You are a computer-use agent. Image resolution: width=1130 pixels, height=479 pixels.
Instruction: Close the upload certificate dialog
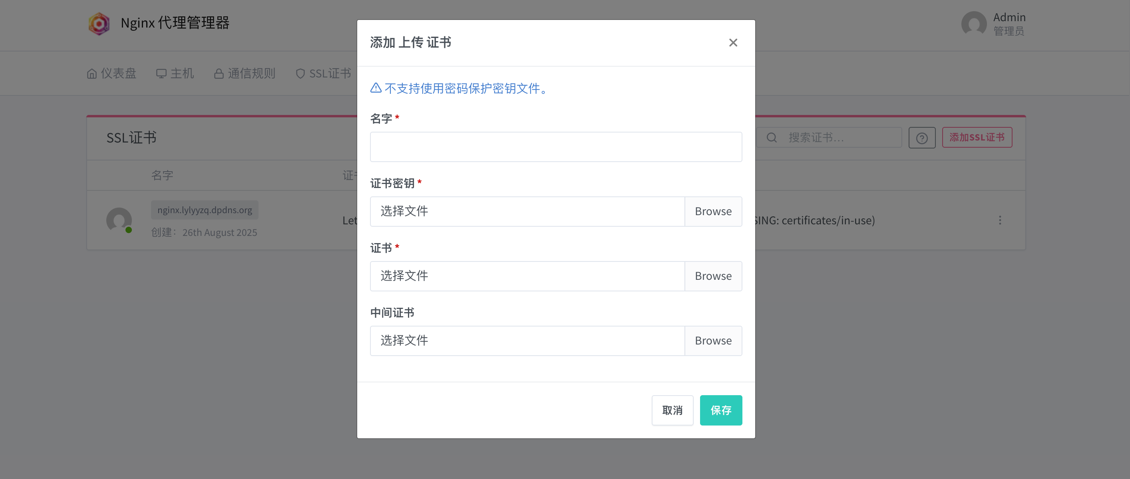(732, 42)
